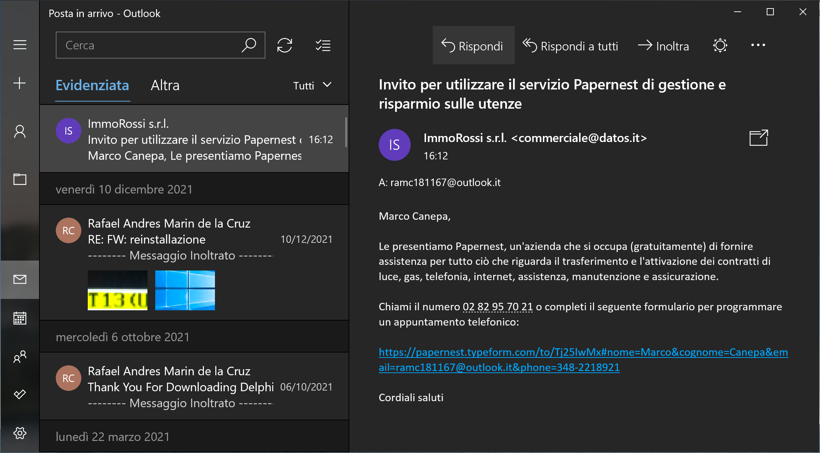820x453 pixels.
Task: Open the RE: FW: reinstallazione email
Action: click(x=194, y=263)
